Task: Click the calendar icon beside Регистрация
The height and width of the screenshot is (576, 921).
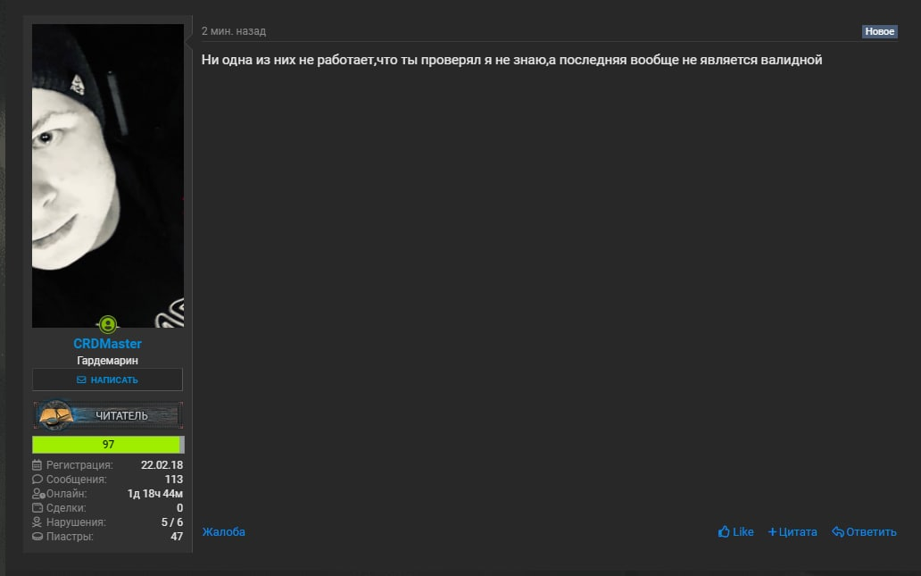Action: (37, 465)
